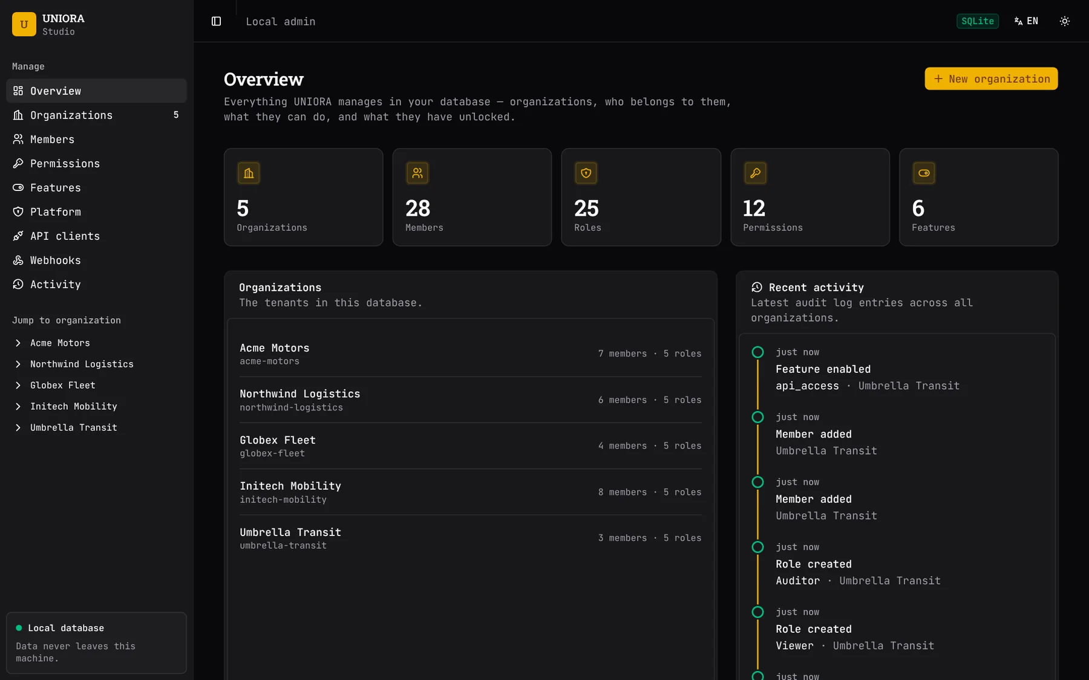Click the Members people icon in sidebar
This screenshot has height=680, width=1089.
[x=18, y=139]
